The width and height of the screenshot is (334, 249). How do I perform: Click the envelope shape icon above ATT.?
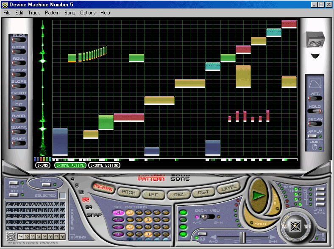pos(315,84)
